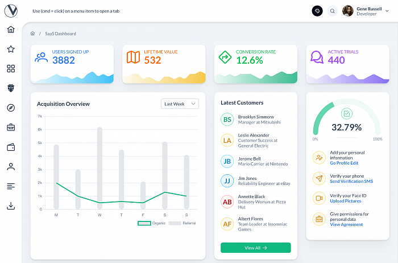The height and width of the screenshot is (263, 398).
Task: Open the search icon in header
Action: pos(332,11)
